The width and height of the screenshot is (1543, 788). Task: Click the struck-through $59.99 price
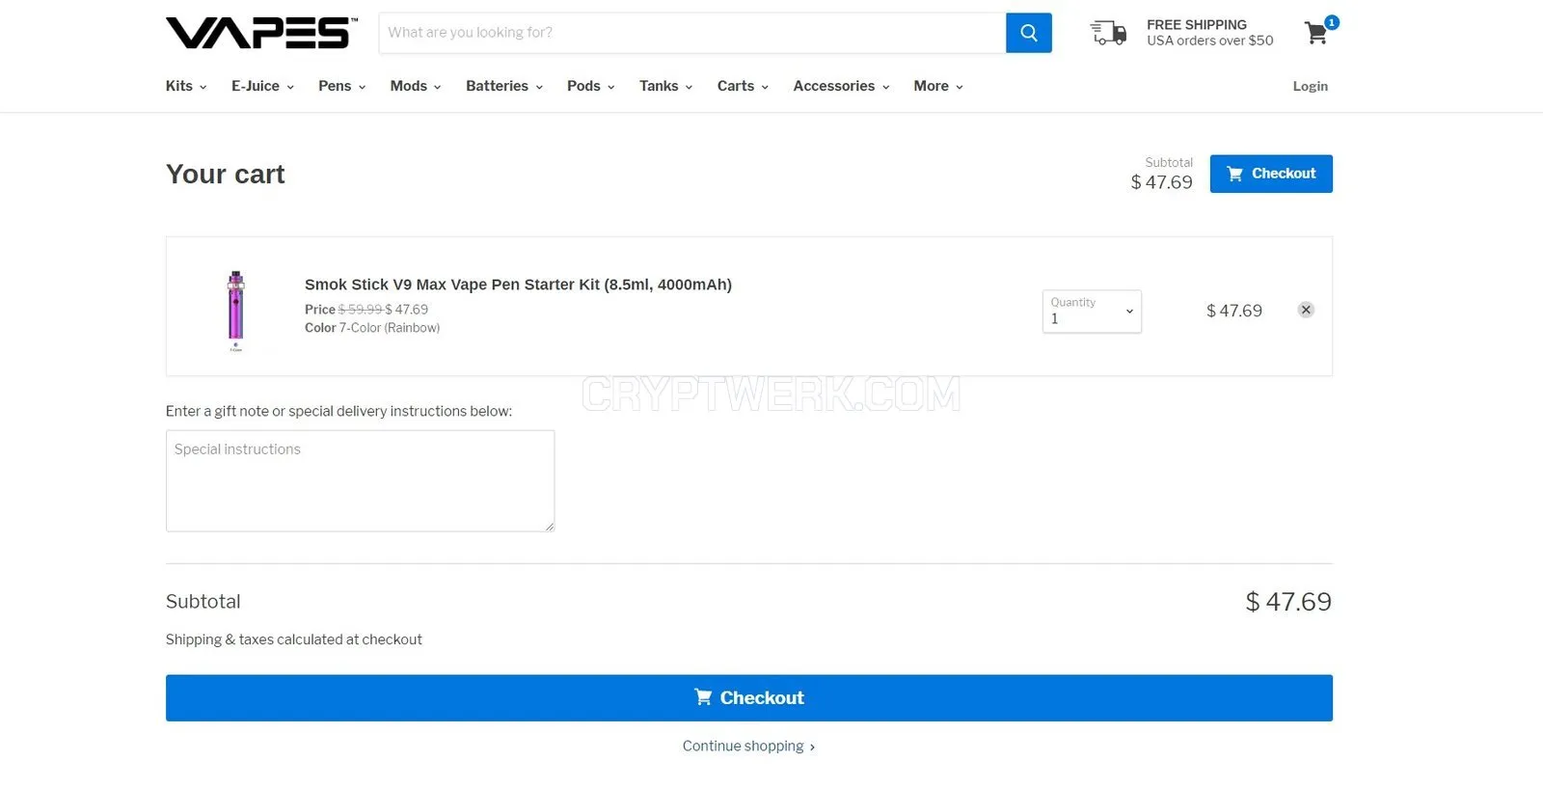coord(360,310)
